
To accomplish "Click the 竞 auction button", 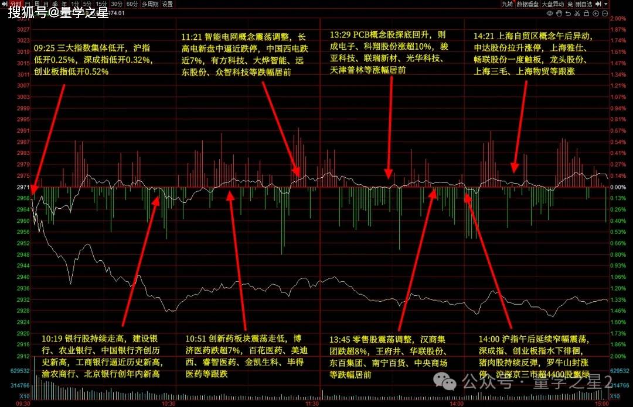I will (x=570, y=4).
